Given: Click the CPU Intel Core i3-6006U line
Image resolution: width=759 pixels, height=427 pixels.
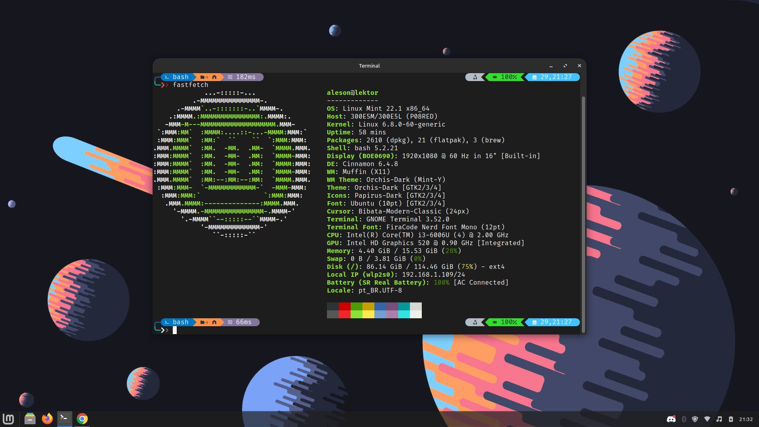Looking at the screenshot, I should pyautogui.click(x=418, y=235).
